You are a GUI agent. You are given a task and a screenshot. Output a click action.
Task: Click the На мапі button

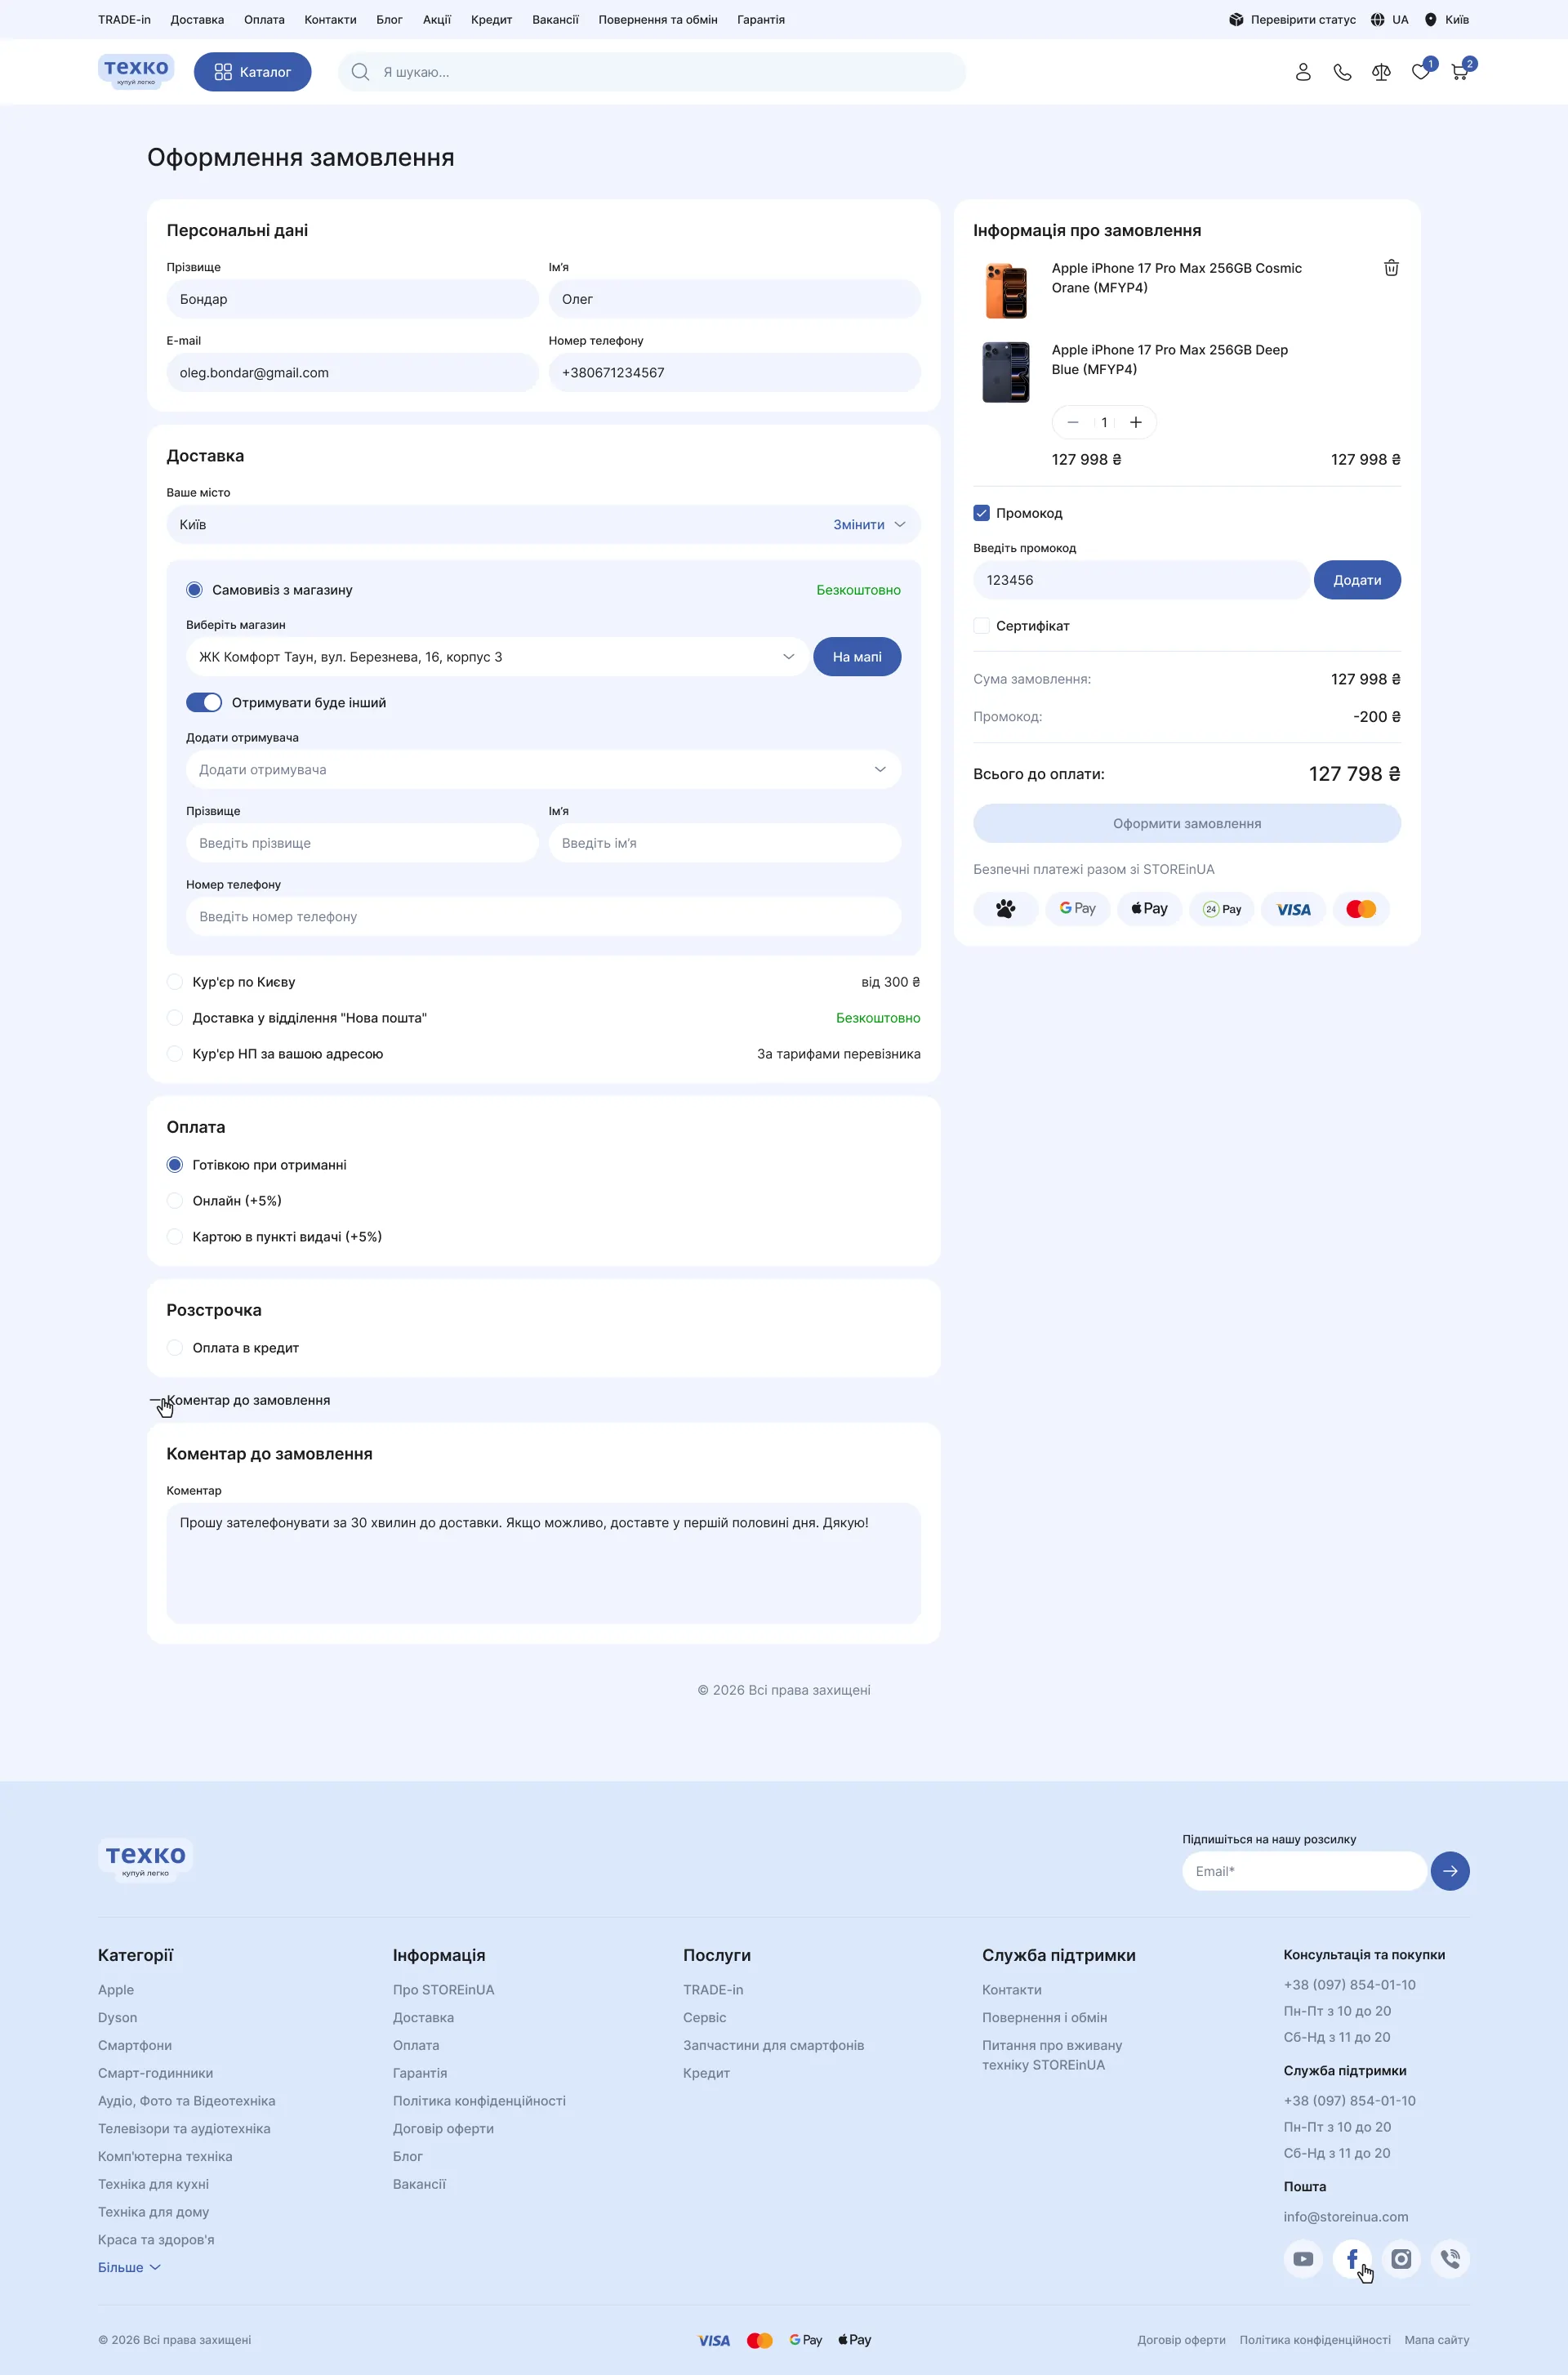[857, 657]
